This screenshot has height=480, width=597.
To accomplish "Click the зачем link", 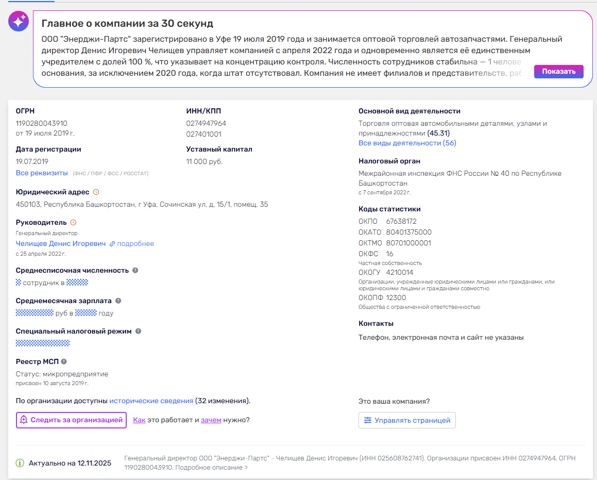I will click(211, 420).
